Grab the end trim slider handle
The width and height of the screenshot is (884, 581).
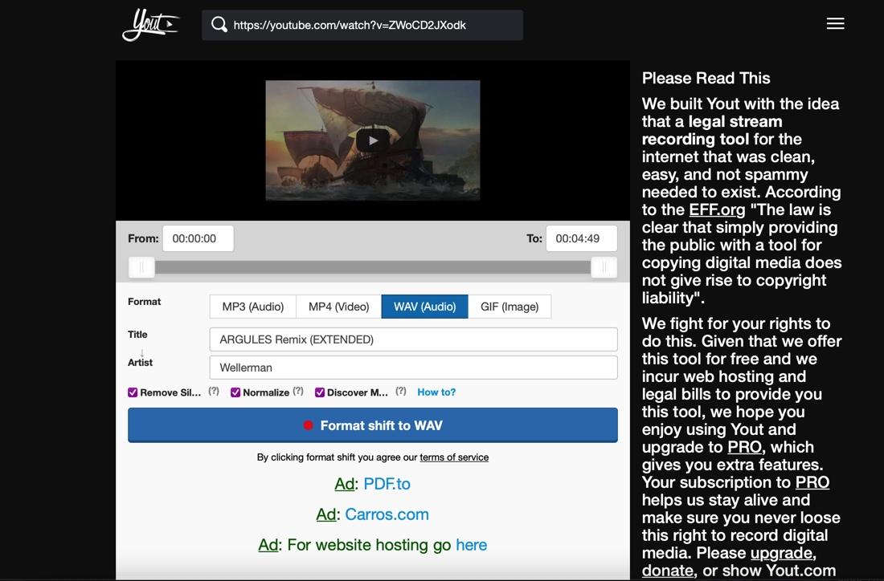click(x=604, y=267)
